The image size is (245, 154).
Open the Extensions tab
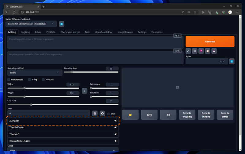[x=157, y=32]
